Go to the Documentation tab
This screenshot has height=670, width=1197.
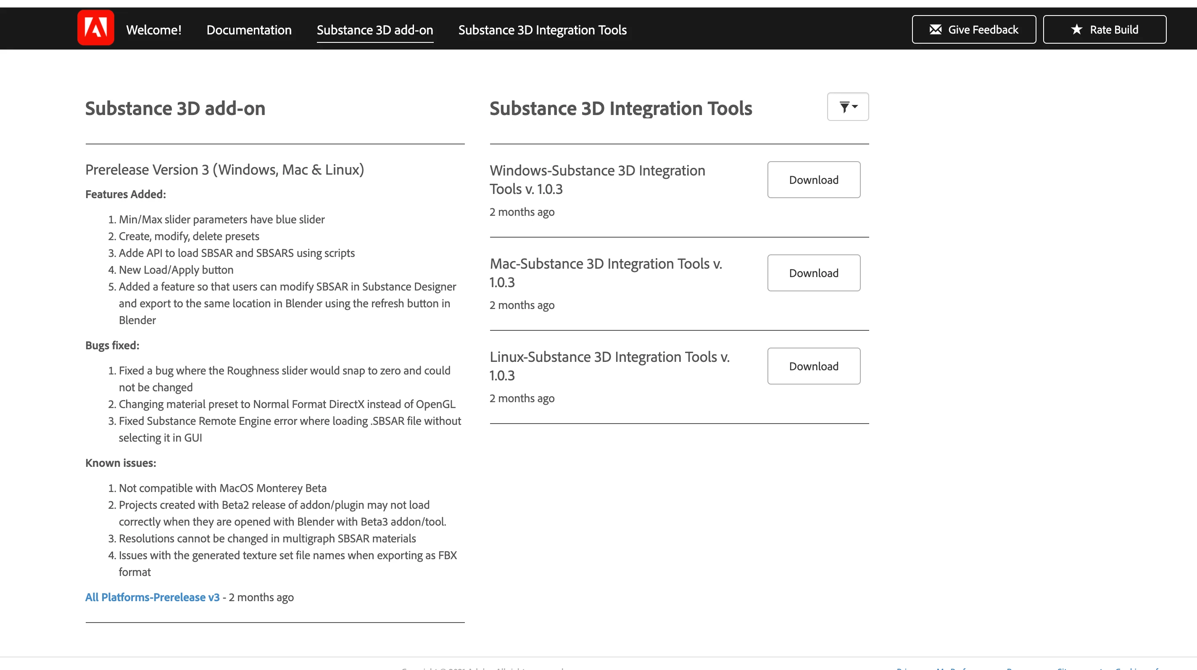249,30
